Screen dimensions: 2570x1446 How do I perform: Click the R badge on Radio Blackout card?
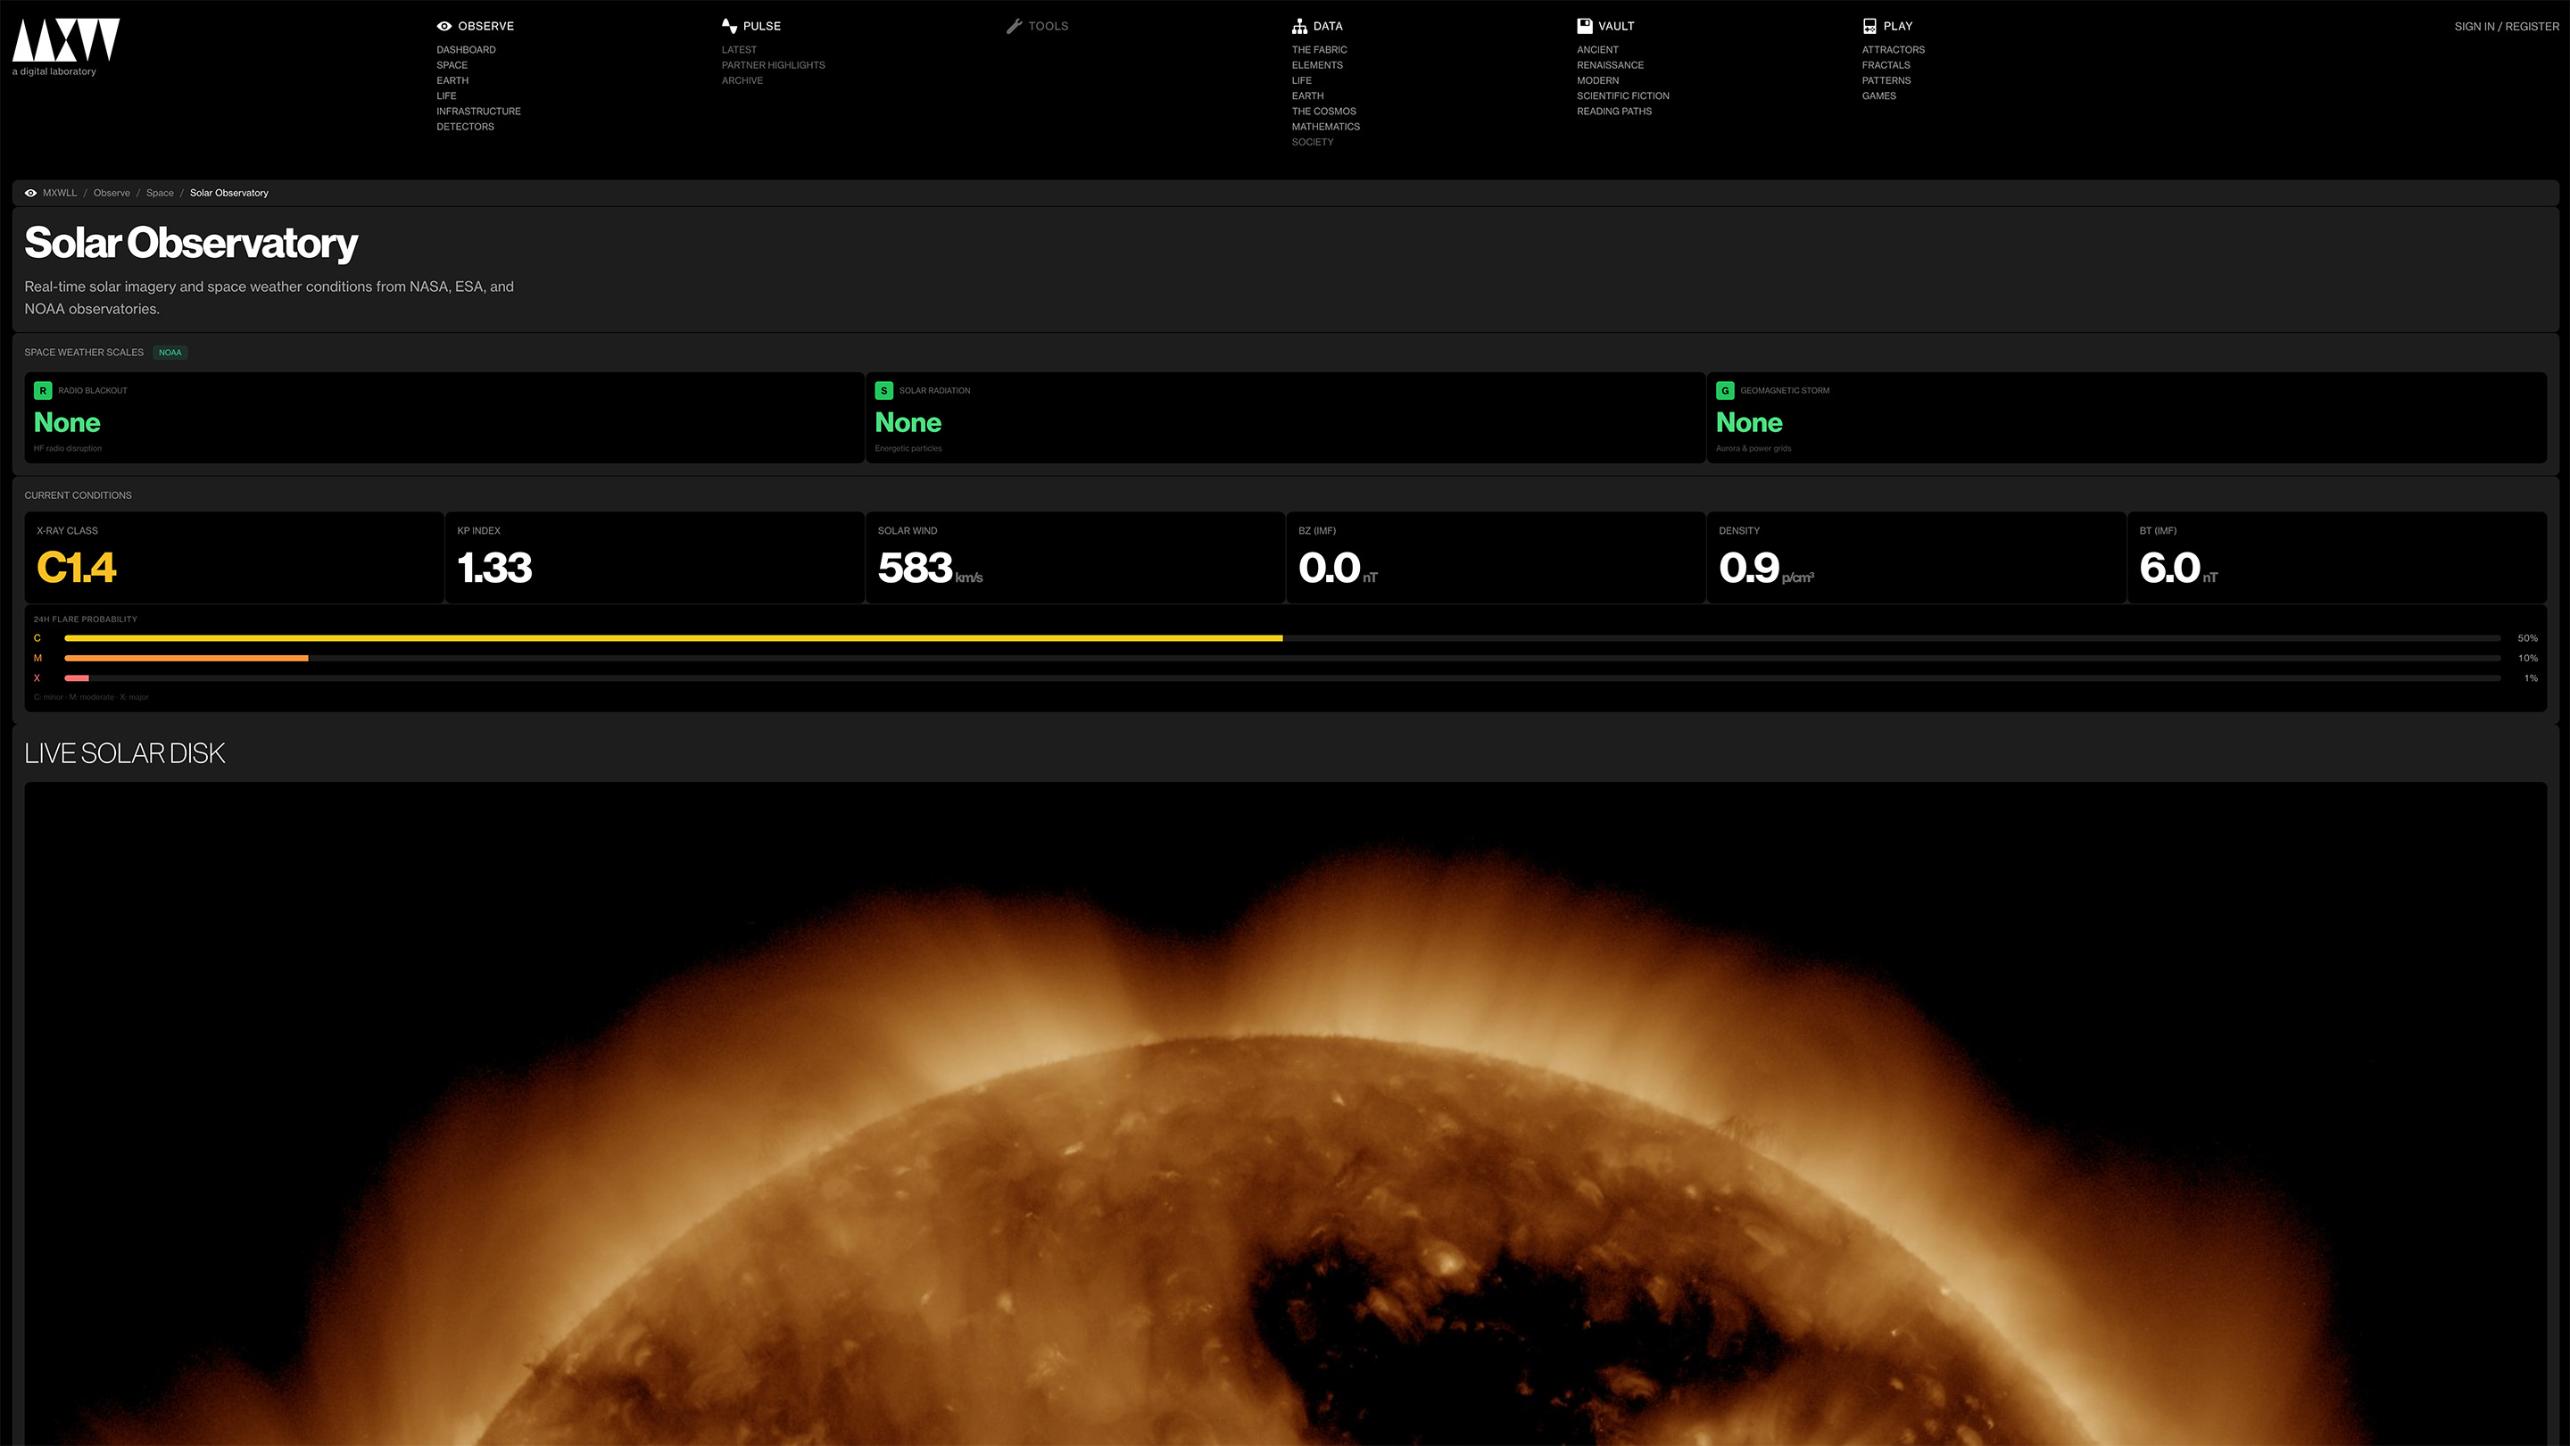pyautogui.click(x=42, y=390)
